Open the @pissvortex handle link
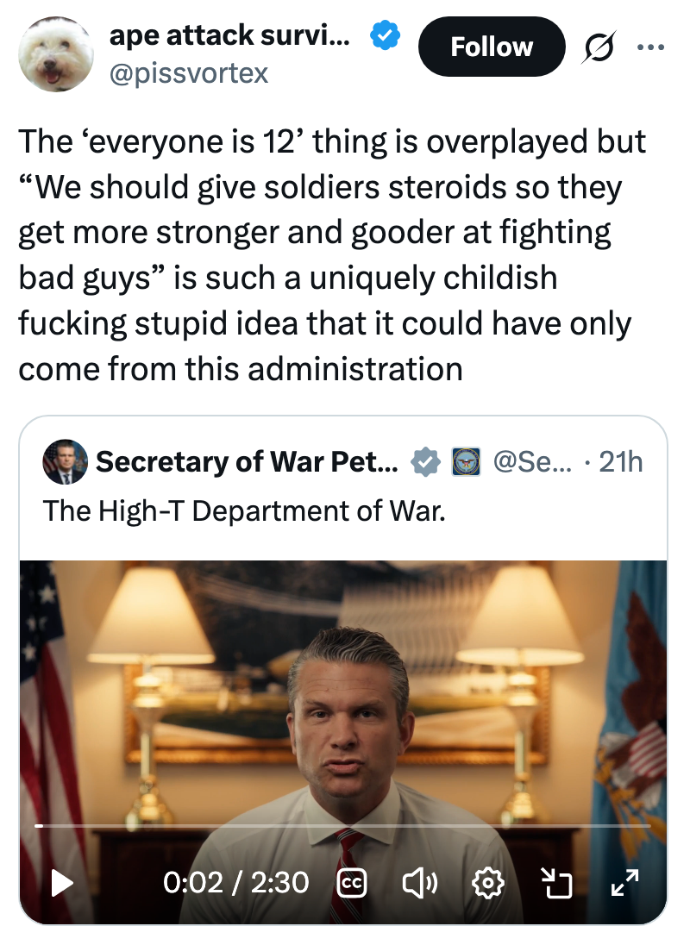 pos(189,73)
